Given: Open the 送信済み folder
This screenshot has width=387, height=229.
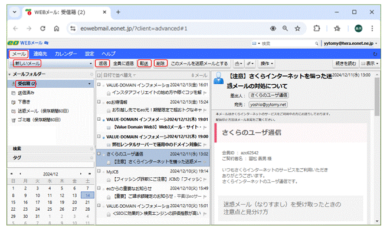Looking at the screenshot, I should pyautogui.click(x=26, y=93).
